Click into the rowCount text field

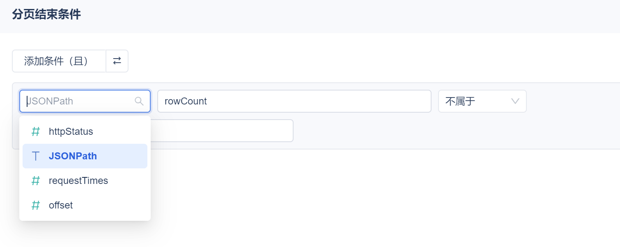(x=294, y=101)
